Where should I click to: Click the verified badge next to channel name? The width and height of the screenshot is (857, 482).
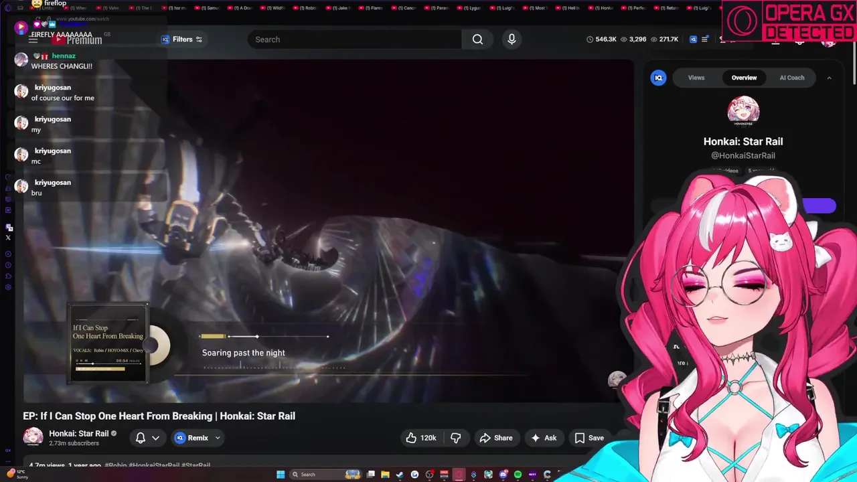click(x=114, y=434)
